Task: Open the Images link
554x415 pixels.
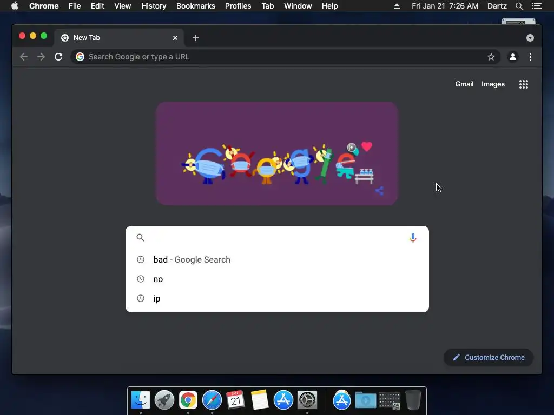Action: pos(493,84)
